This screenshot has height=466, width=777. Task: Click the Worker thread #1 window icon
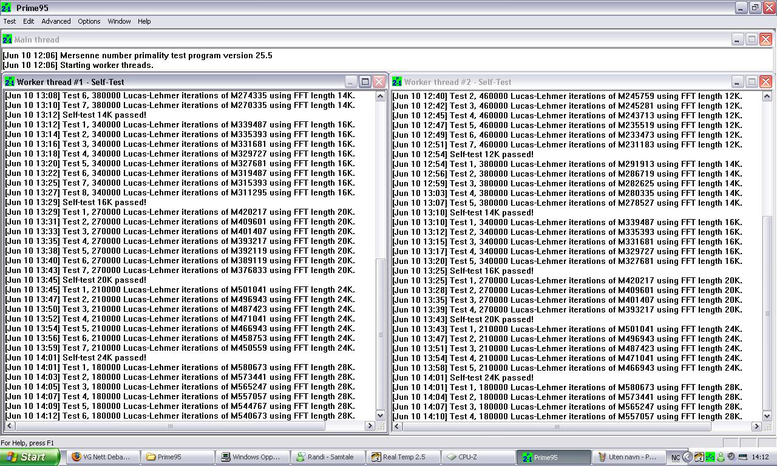[9, 82]
